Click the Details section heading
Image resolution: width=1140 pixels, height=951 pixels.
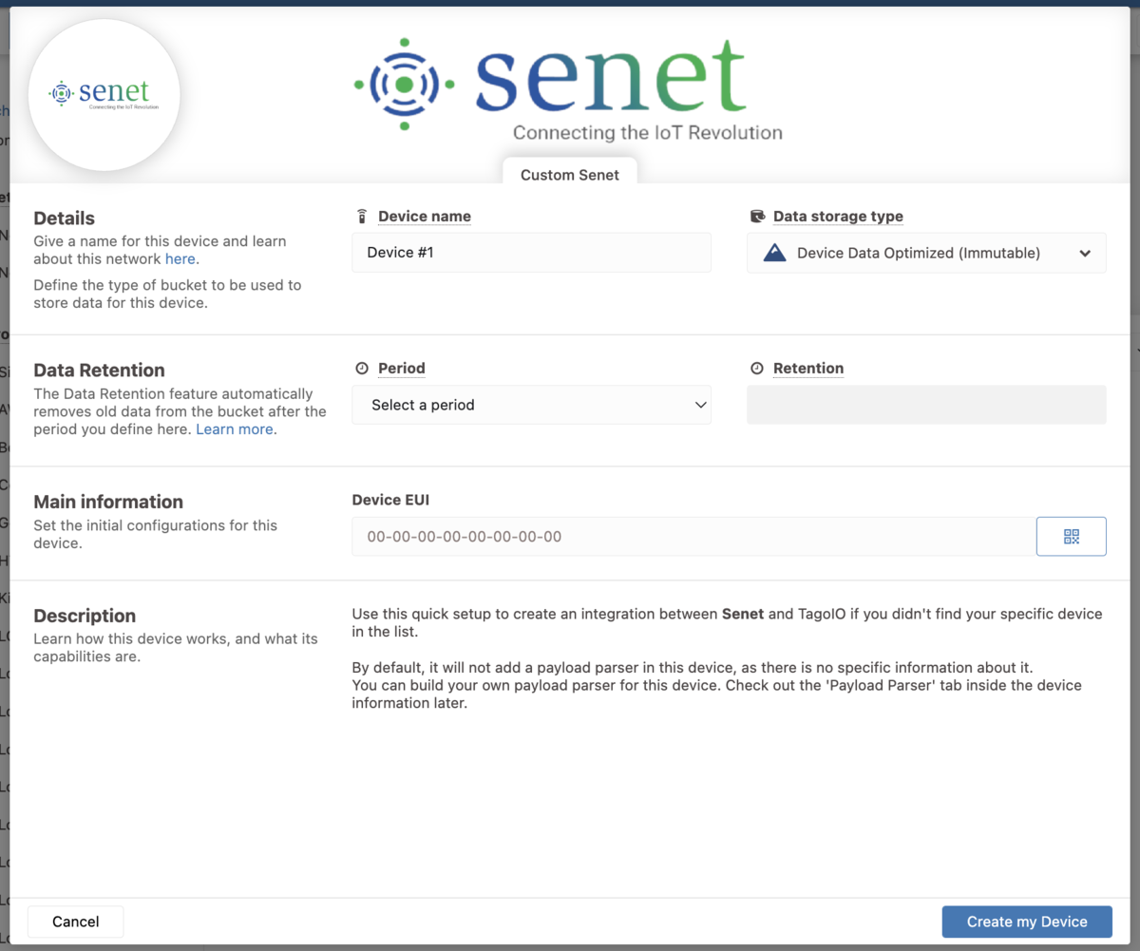[65, 219]
